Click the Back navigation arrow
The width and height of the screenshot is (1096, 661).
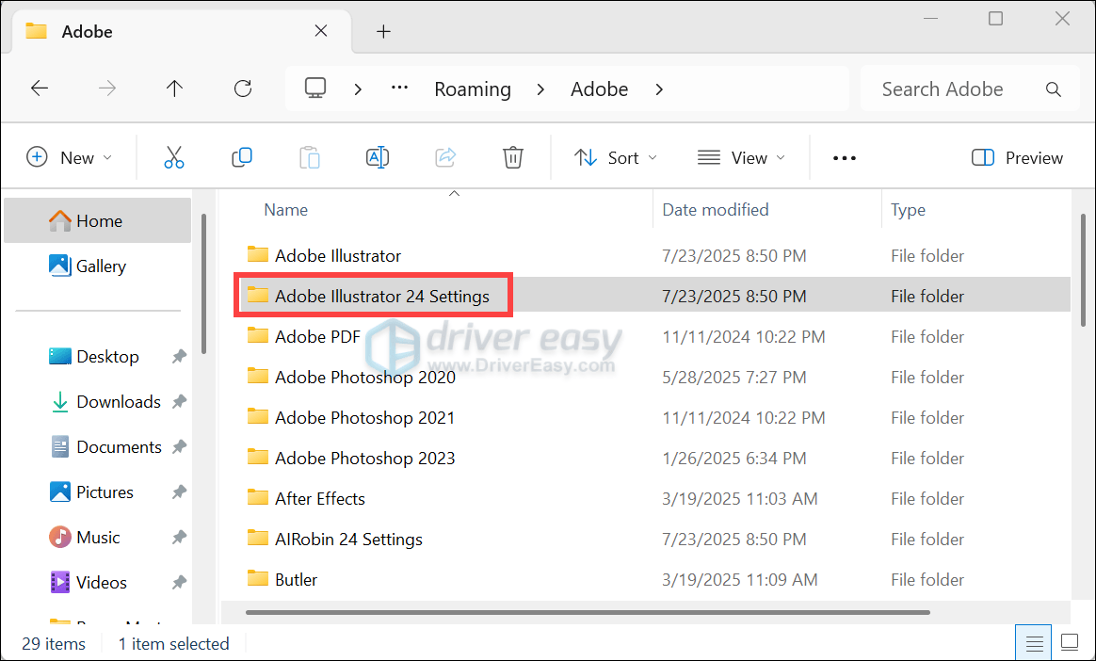click(x=40, y=89)
